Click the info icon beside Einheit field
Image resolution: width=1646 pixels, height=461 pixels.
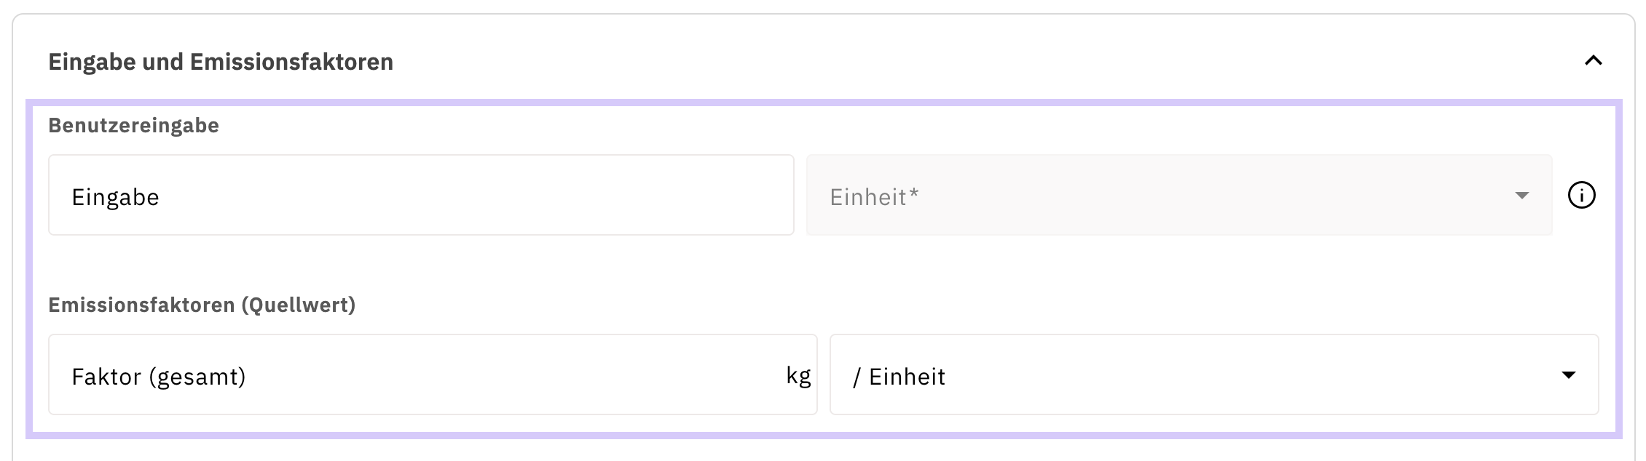click(1581, 196)
